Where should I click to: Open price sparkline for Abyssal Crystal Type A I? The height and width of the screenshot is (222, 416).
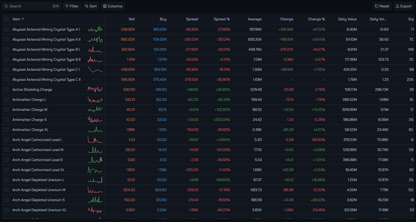[95, 29]
